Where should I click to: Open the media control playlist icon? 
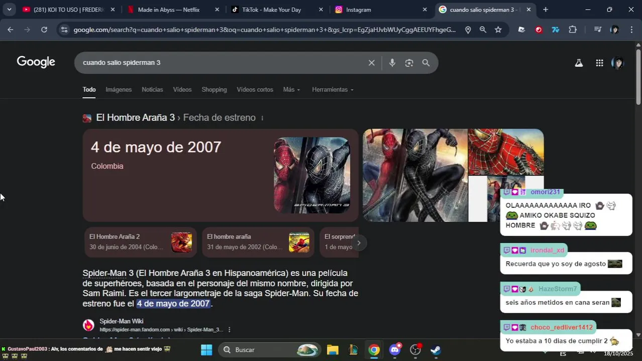point(597,30)
